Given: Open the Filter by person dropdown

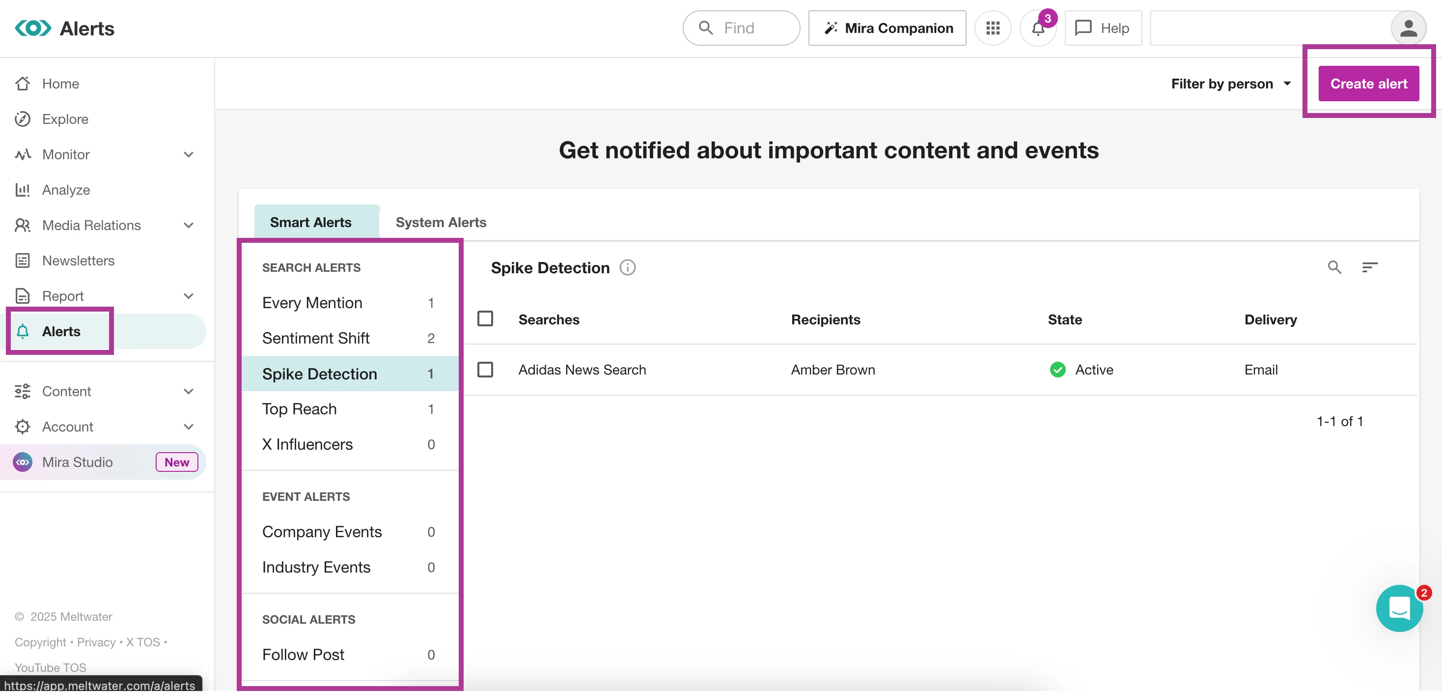Looking at the screenshot, I should (x=1230, y=84).
